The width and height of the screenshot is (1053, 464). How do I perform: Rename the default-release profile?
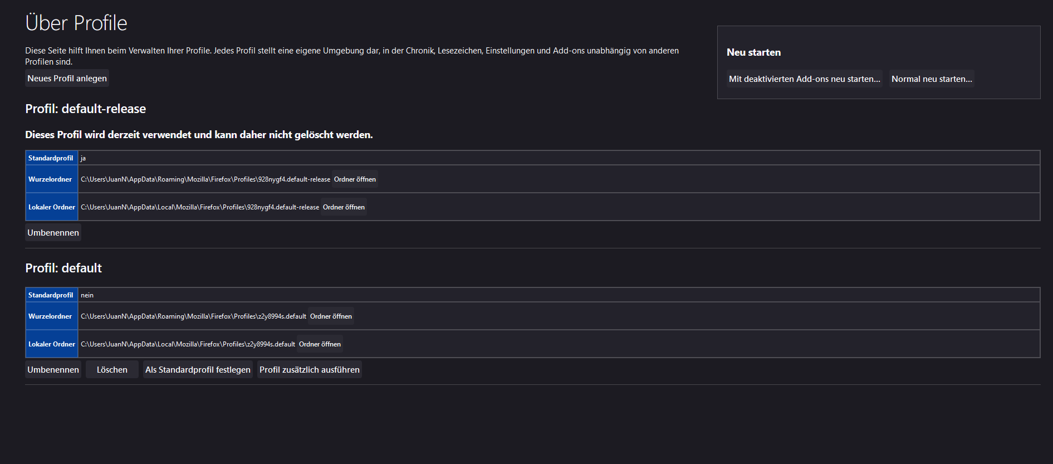click(53, 233)
